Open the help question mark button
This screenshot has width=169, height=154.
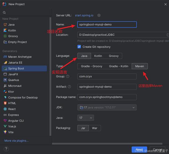click(x=6, y=149)
